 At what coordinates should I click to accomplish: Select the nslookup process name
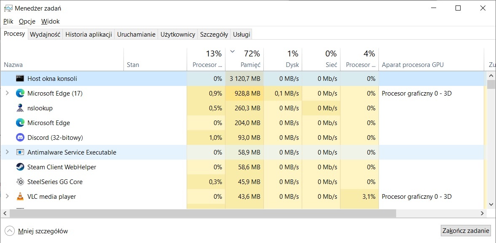pos(40,108)
